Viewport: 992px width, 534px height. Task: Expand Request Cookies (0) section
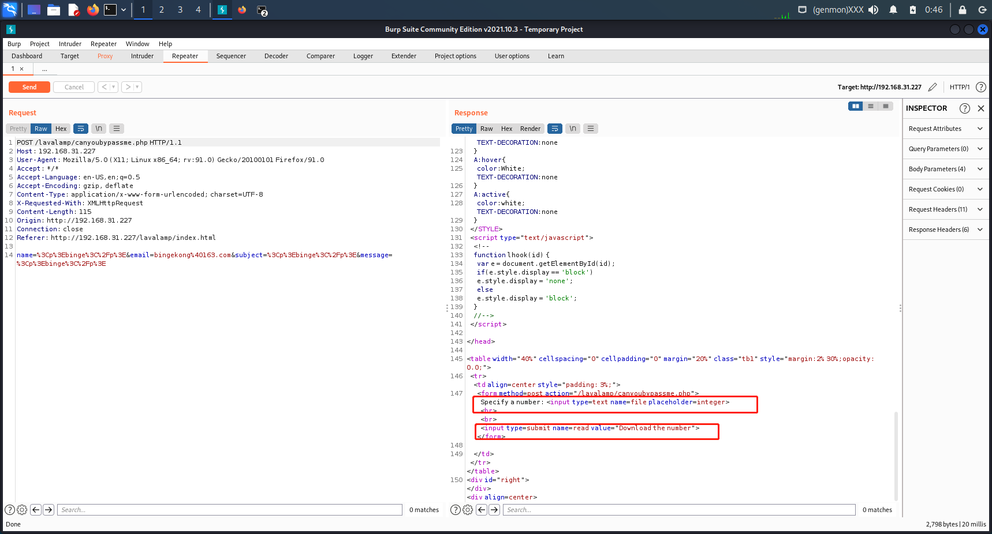pos(946,189)
